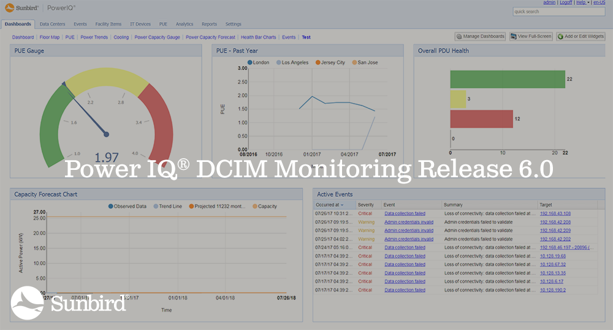The height and width of the screenshot is (330, 613).
Task: Open target 10.128.19.68
Action: click(x=553, y=256)
